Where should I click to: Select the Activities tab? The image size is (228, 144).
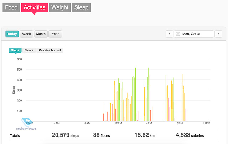pos(34,7)
